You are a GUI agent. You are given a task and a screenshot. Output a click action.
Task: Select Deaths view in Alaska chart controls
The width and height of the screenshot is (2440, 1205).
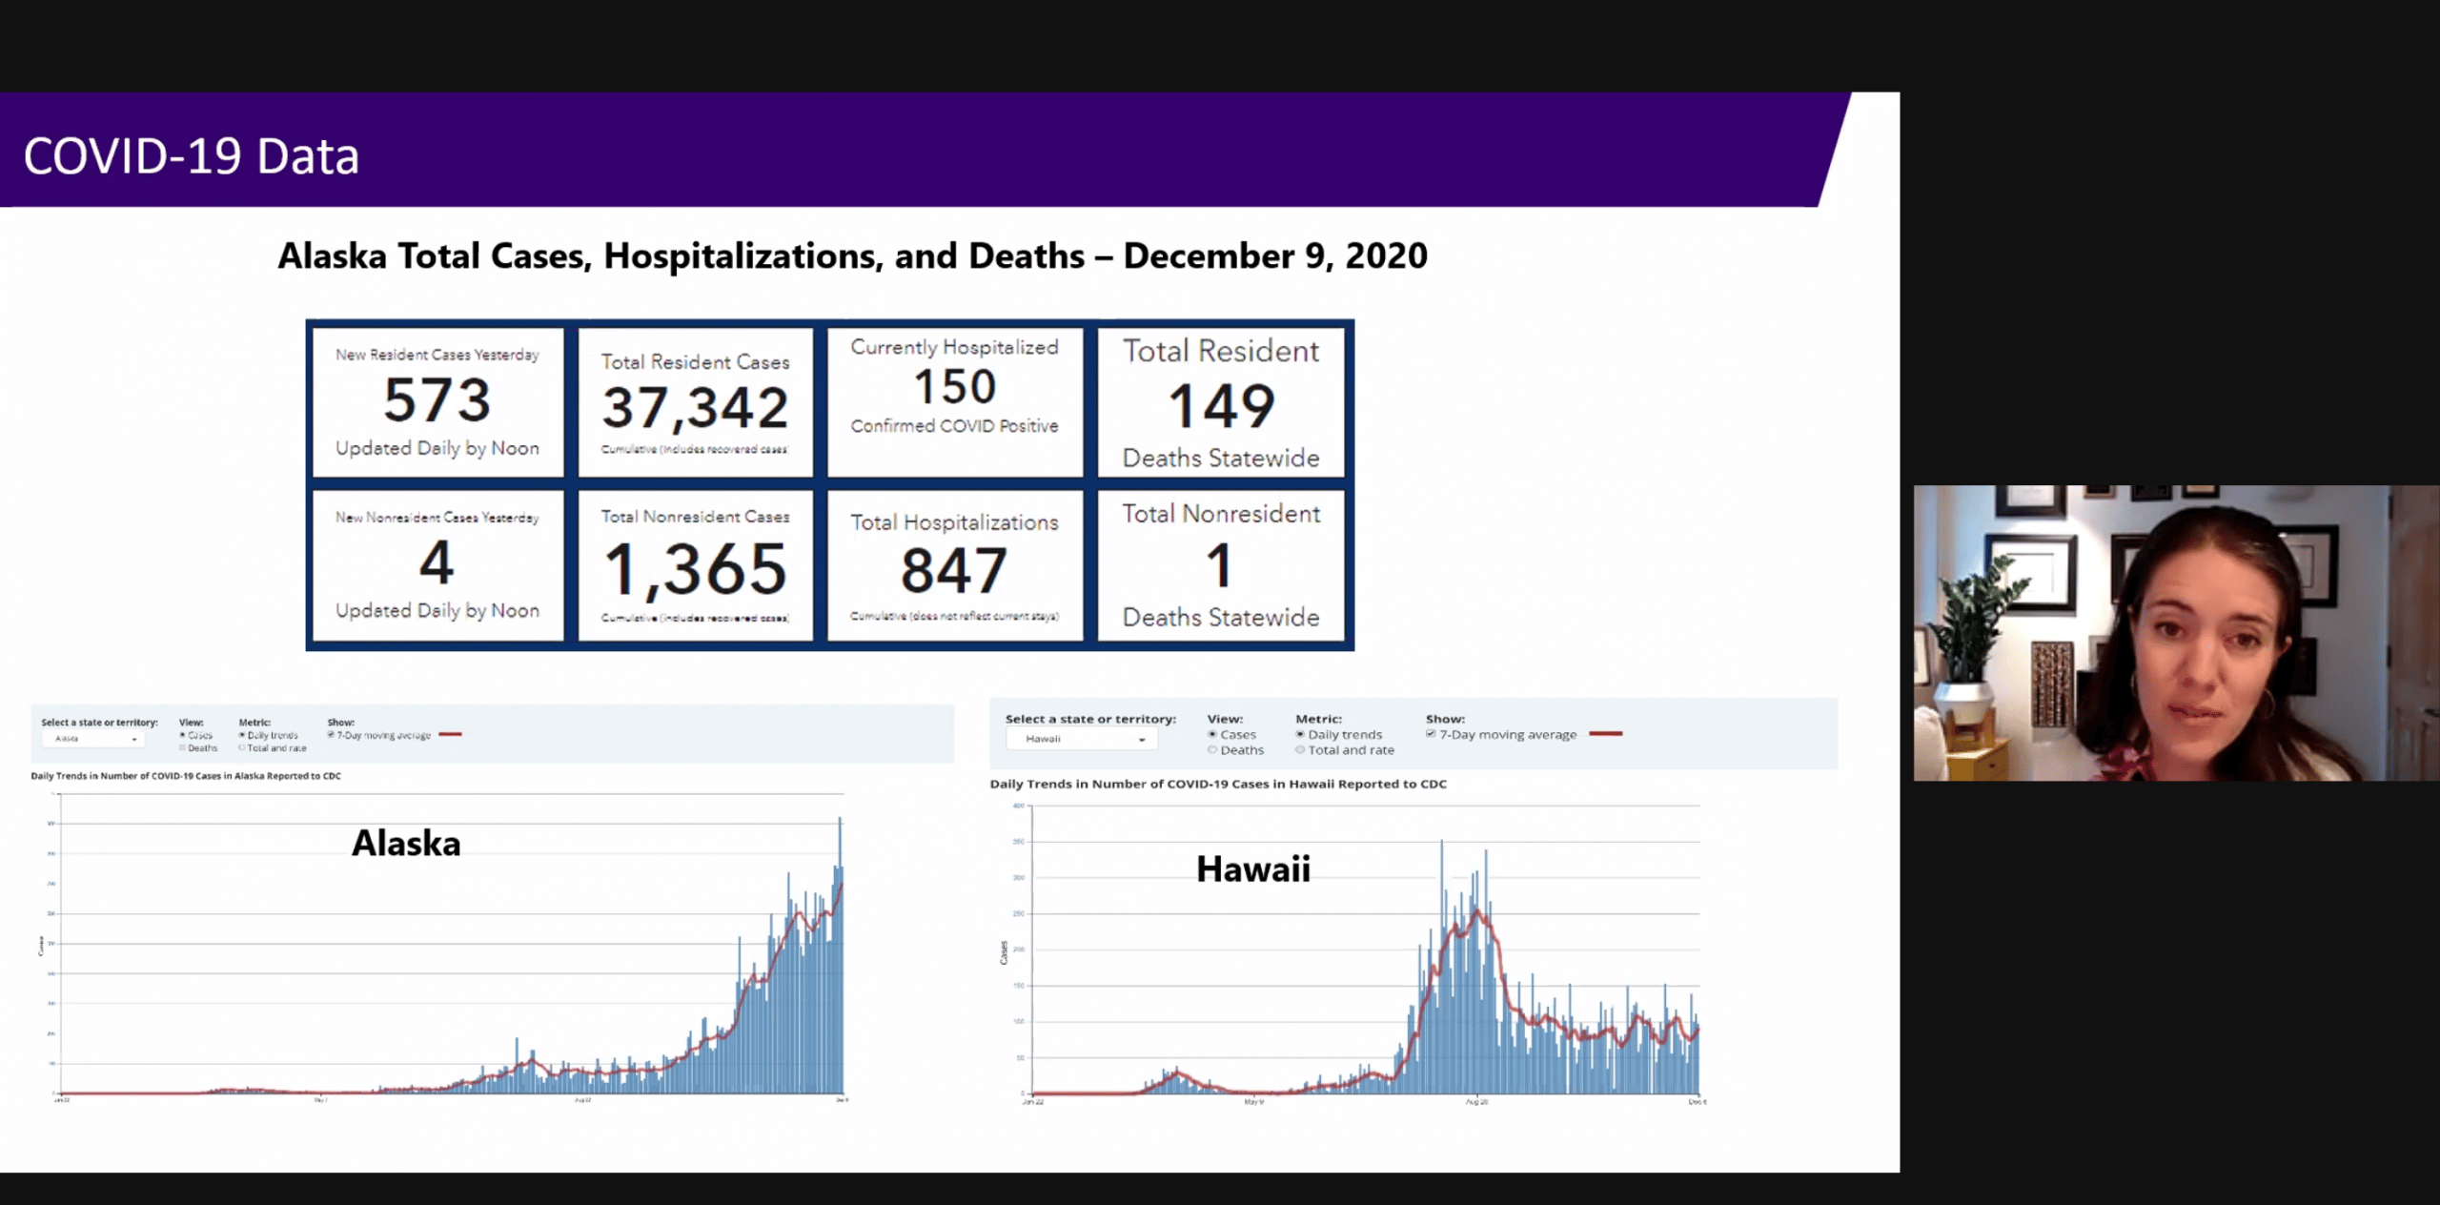pyautogui.click(x=182, y=748)
